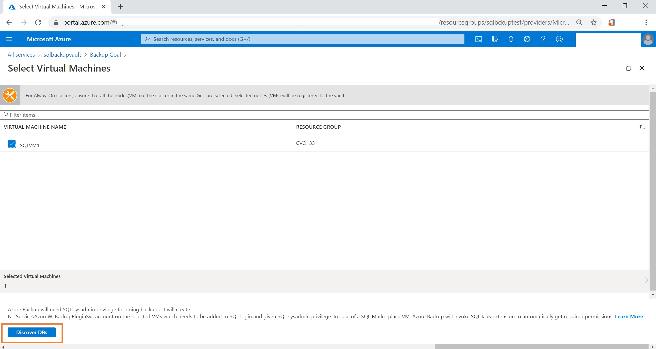Screen dimensions: 656x349
Task: Expand Selected Virtual Machines chevron
Action: click(646, 280)
